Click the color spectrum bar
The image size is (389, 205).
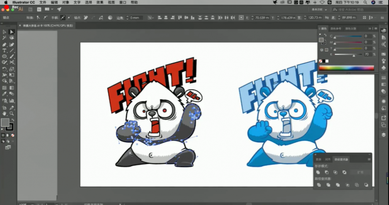pyautogui.click(x=346, y=68)
